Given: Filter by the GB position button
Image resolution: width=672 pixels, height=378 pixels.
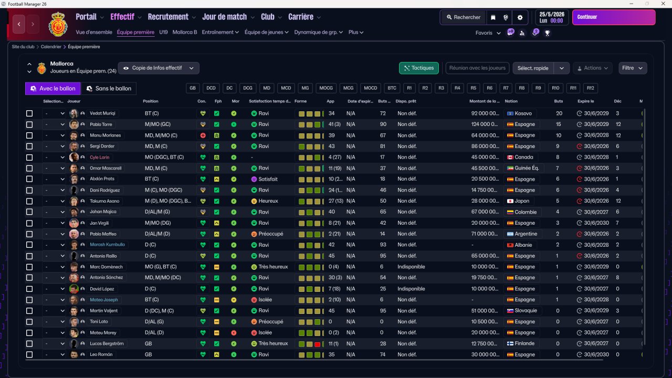Looking at the screenshot, I should 193,88.
